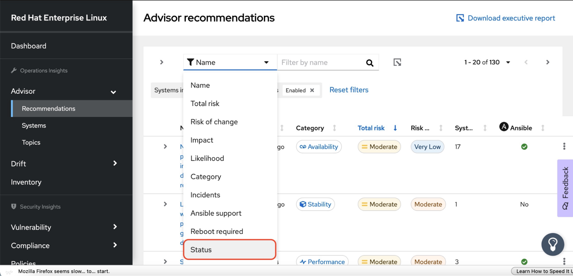Sort by Total risk arrow icon
The height and width of the screenshot is (276, 573).
395,128
